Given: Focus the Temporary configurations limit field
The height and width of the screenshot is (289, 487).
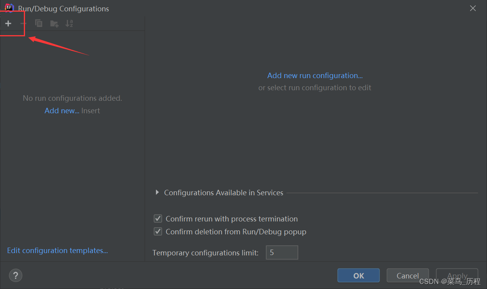Looking at the screenshot, I should pyautogui.click(x=282, y=253).
